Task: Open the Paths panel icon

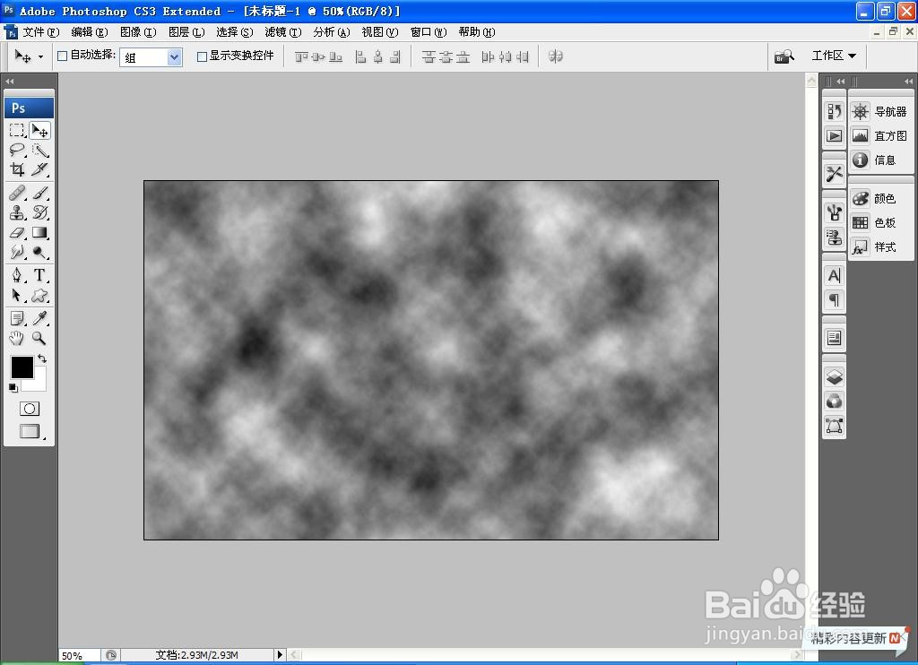Action: tap(835, 425)
